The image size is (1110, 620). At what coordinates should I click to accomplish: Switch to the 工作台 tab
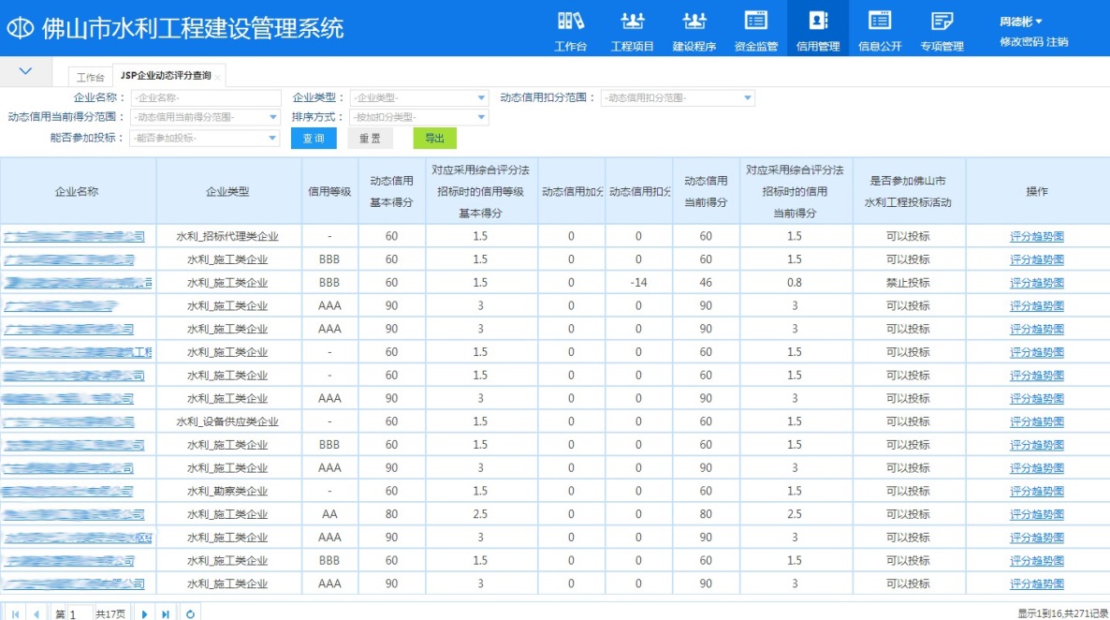pos(91,77)
